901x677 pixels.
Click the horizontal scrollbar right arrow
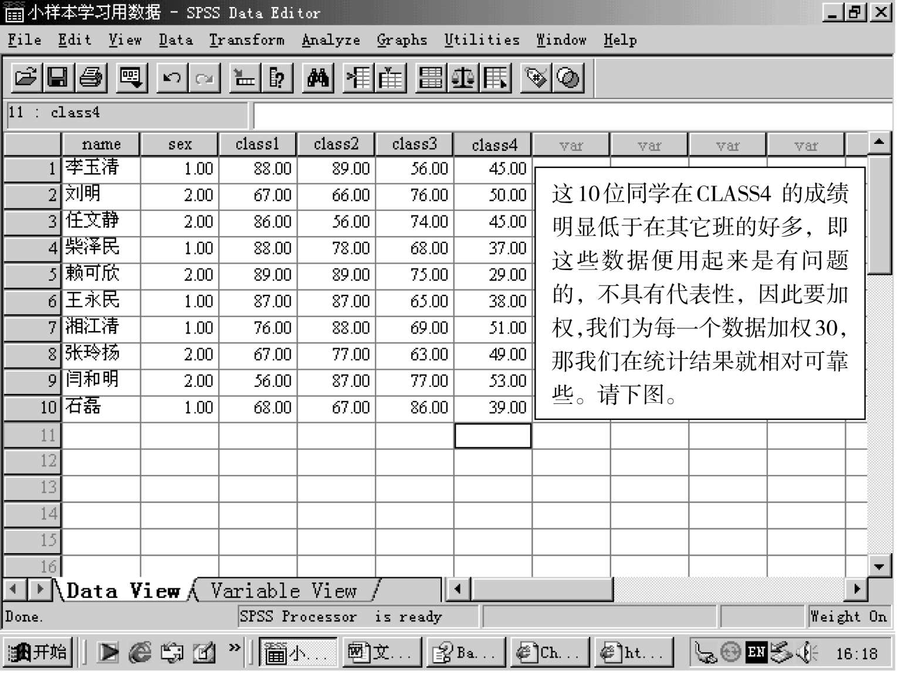tap(856, 589)
